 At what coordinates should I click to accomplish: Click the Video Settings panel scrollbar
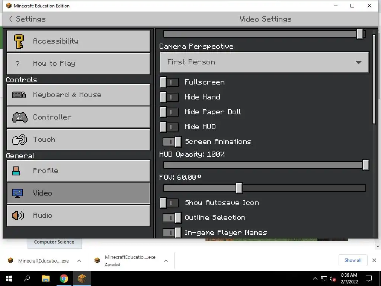(374, 79)
